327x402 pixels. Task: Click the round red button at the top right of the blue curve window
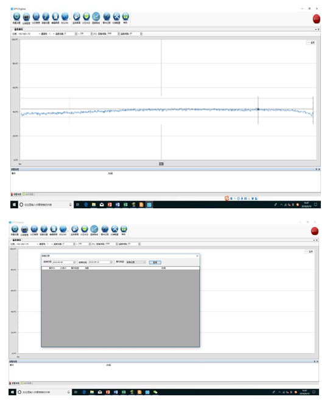point(316,19)
